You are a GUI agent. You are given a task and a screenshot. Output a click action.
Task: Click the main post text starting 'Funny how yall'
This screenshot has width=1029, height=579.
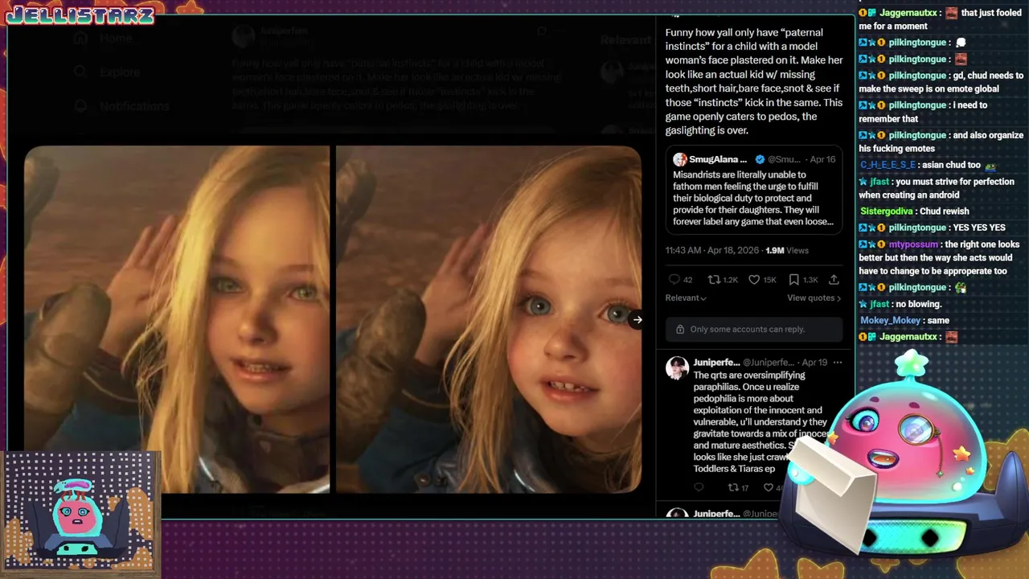pos(754,81)
